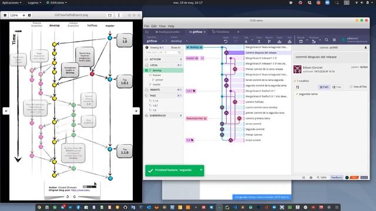
Task: Collapse the TAGS section
Action: tap(164, 96)
